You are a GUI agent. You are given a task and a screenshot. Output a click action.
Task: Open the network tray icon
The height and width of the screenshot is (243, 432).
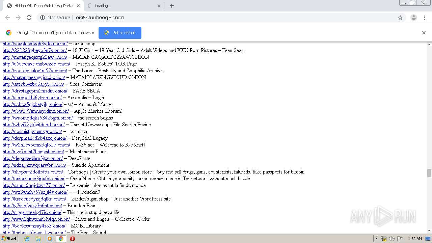384,239
